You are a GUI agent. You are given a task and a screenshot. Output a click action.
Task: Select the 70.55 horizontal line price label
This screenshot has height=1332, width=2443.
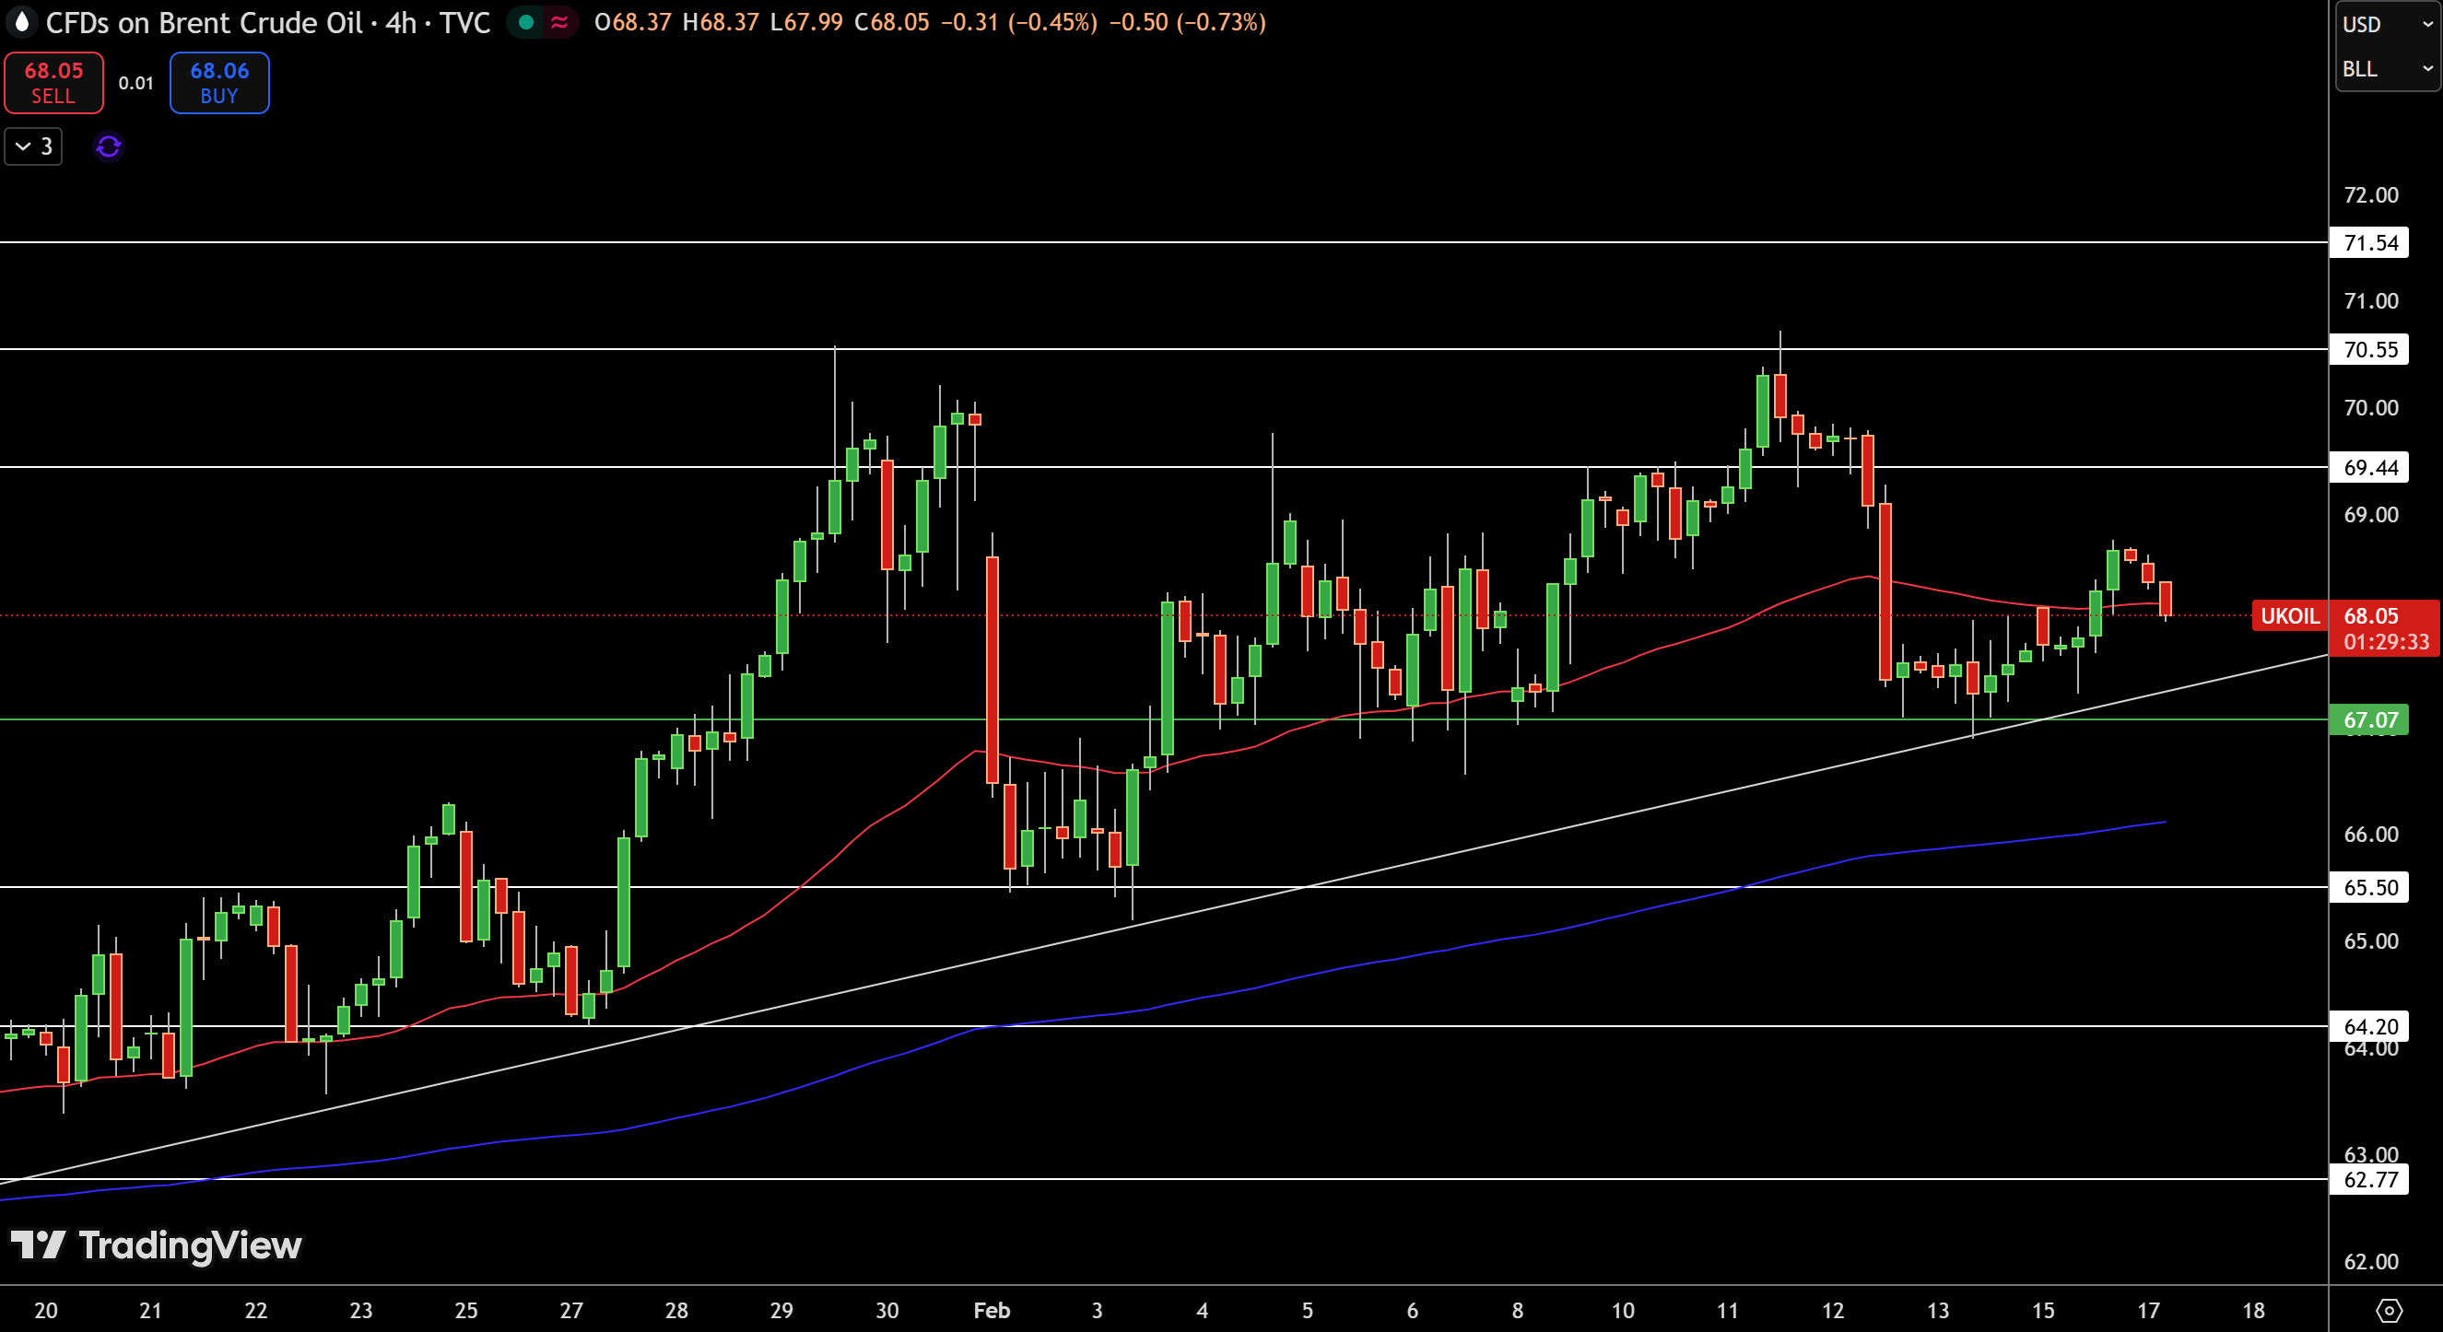click(x=2370, y=350)
